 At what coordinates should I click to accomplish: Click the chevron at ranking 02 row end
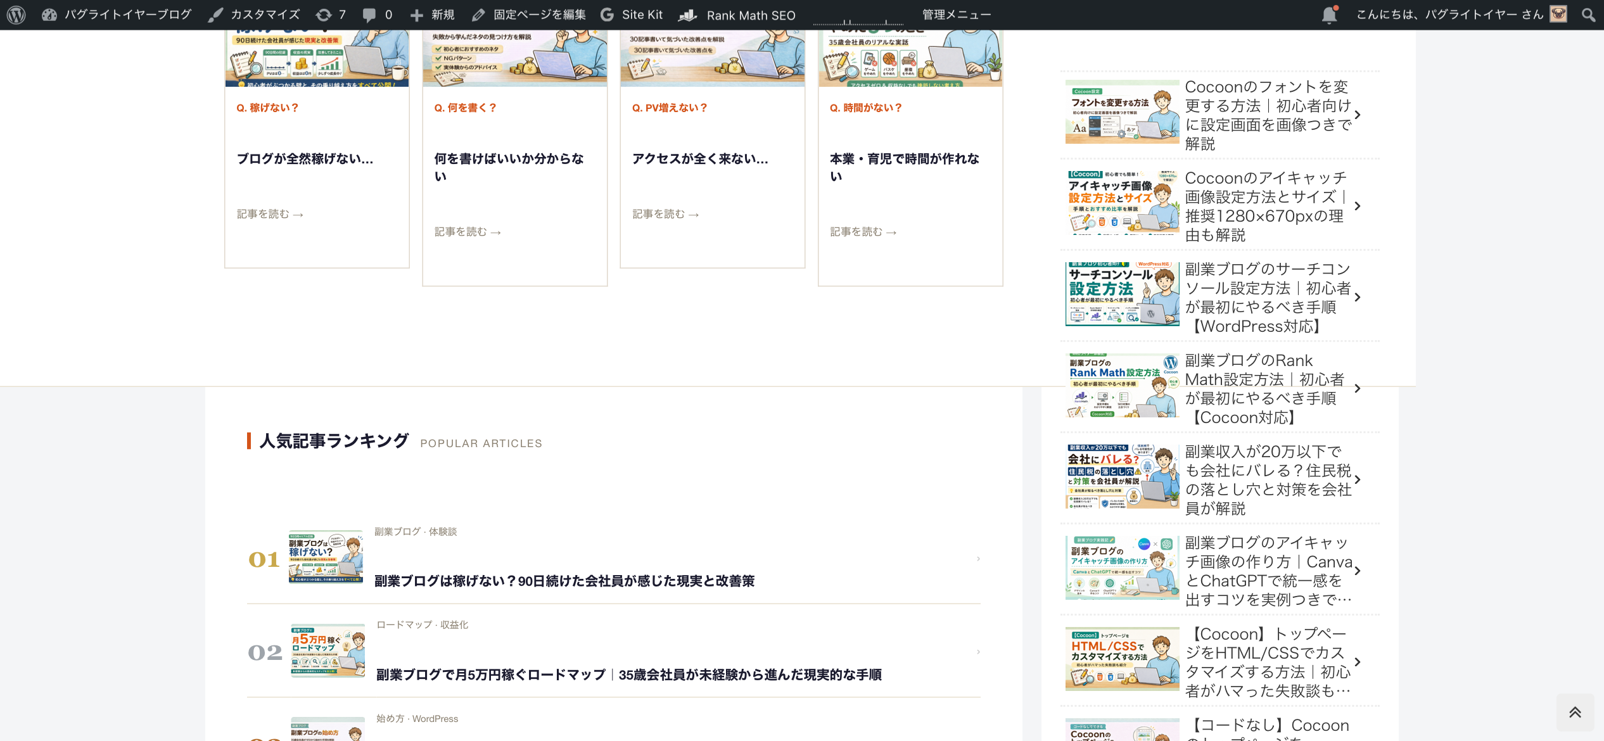coord(978,652)
